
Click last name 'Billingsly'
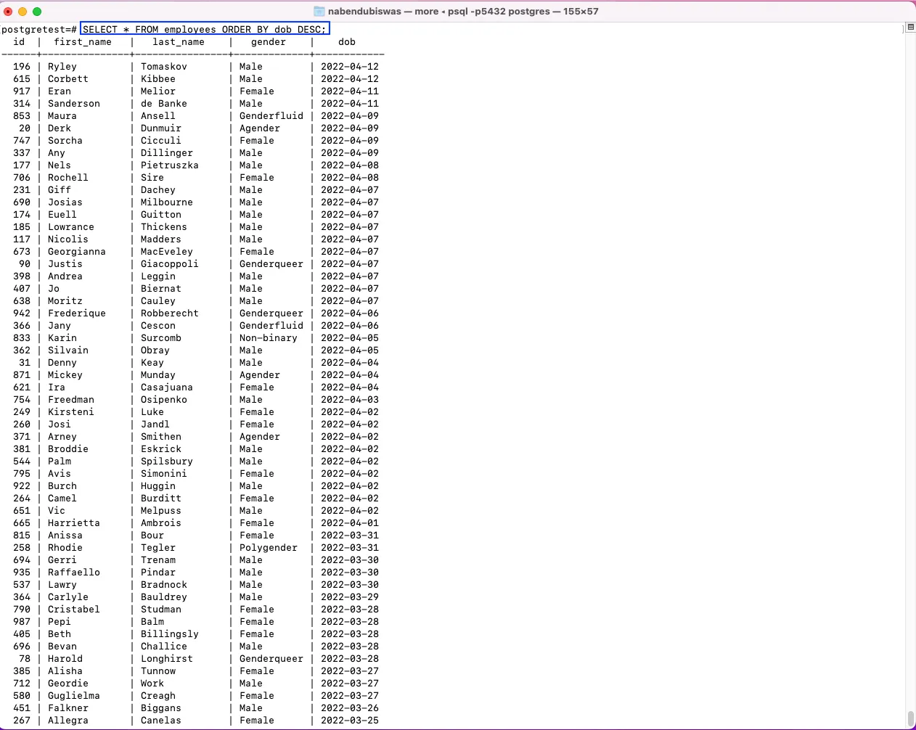pos(170,634)
